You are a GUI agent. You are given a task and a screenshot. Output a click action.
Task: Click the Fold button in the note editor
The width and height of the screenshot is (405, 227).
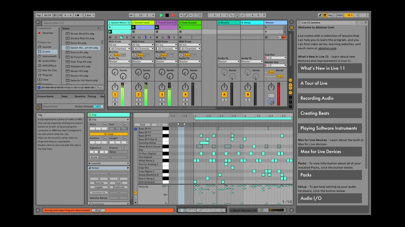[x=142, y=125]
